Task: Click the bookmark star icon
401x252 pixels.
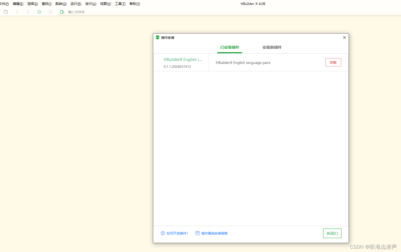Action: click(x=39, y=12)
